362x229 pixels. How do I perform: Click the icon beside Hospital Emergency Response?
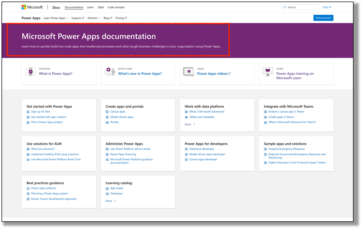coord(266,149)
